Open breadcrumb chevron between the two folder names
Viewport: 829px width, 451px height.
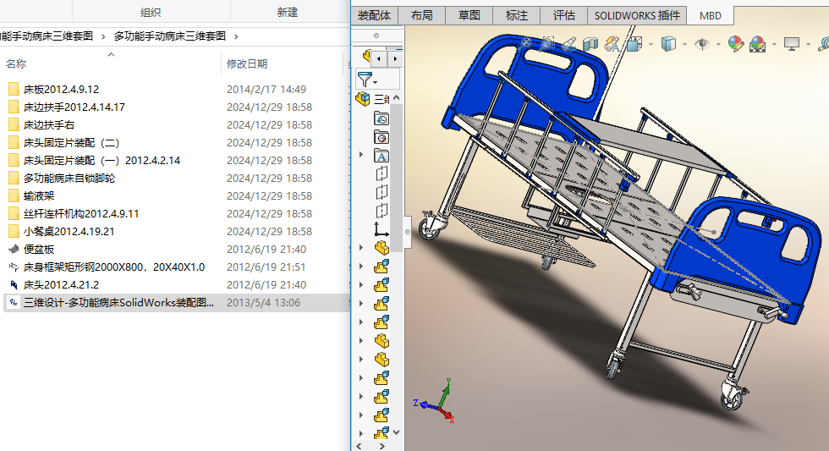[x=103, y=36]
